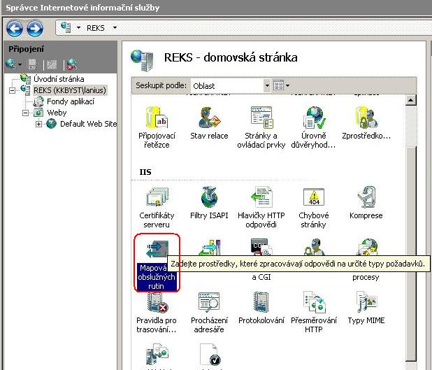Viewport: 432px width, 370px height.
Task: Click the save connections icon in Připojení toolbar
Action: click(x=32, y=64)
